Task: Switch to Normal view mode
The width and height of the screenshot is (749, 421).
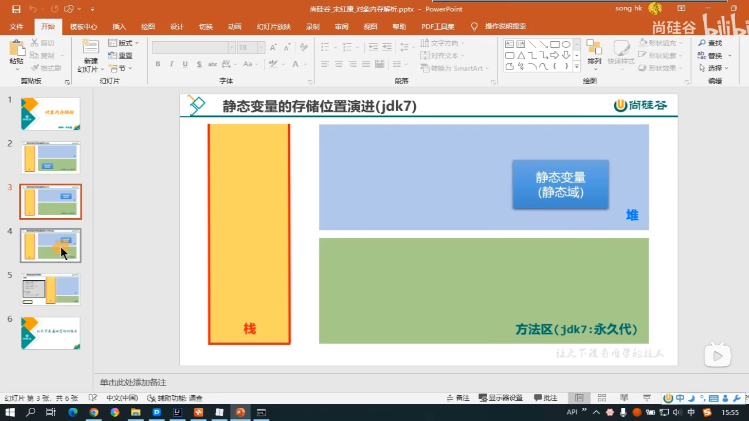Action: tap(579, 398)
